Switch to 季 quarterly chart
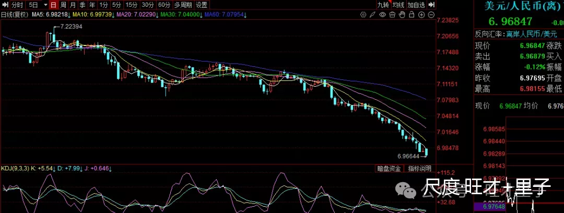Image resolution: width=564 pixels, height=213 pixels. [83, 5]
